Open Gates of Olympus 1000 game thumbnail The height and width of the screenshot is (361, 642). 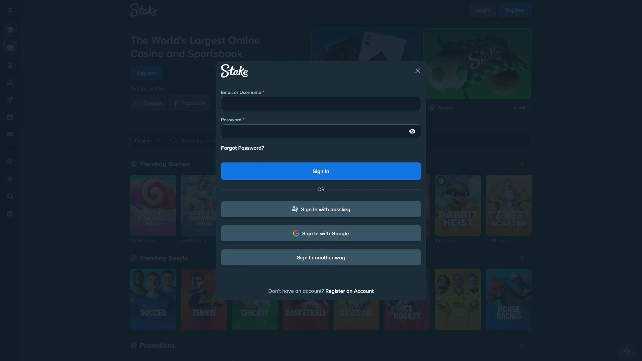(x=199, y=205)
